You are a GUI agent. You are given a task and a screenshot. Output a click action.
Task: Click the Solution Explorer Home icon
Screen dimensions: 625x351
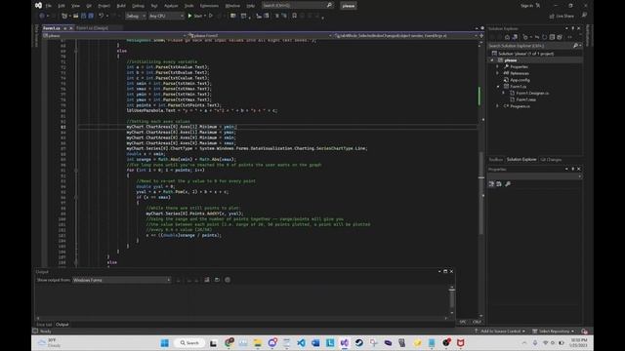coord(507,37)
